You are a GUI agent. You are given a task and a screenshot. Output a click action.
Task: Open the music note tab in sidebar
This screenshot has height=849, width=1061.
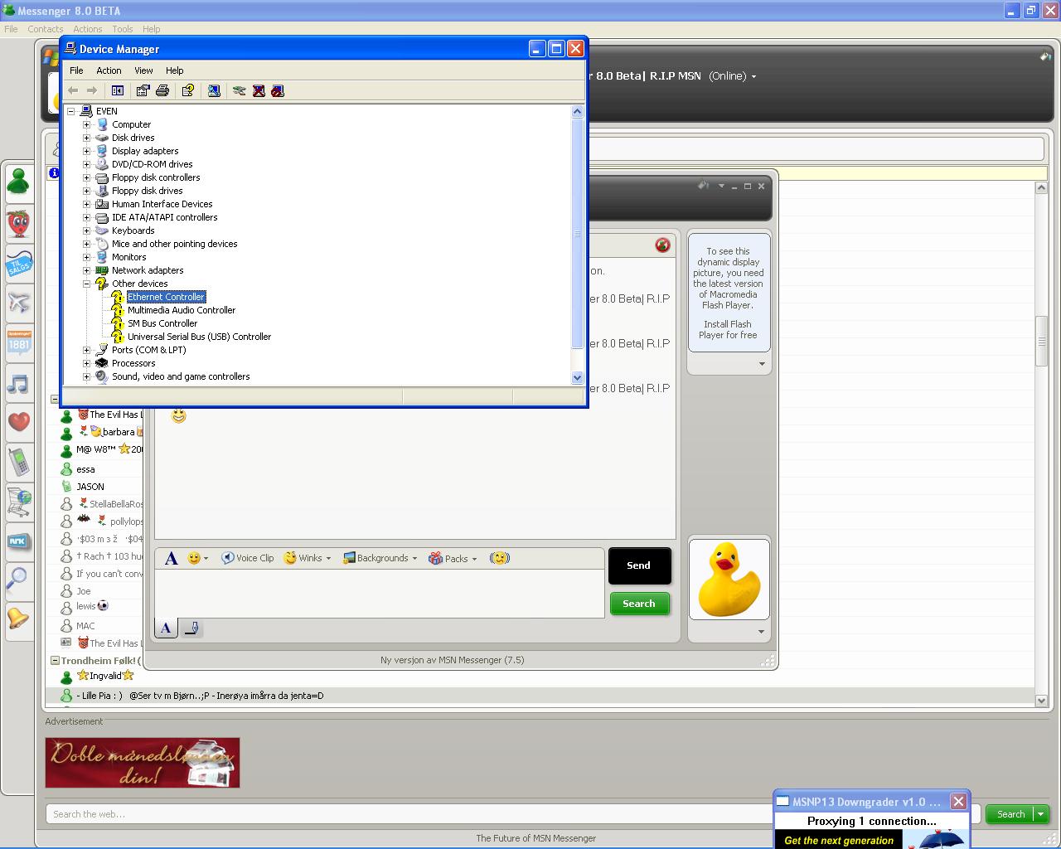click(x=18, y=384)
